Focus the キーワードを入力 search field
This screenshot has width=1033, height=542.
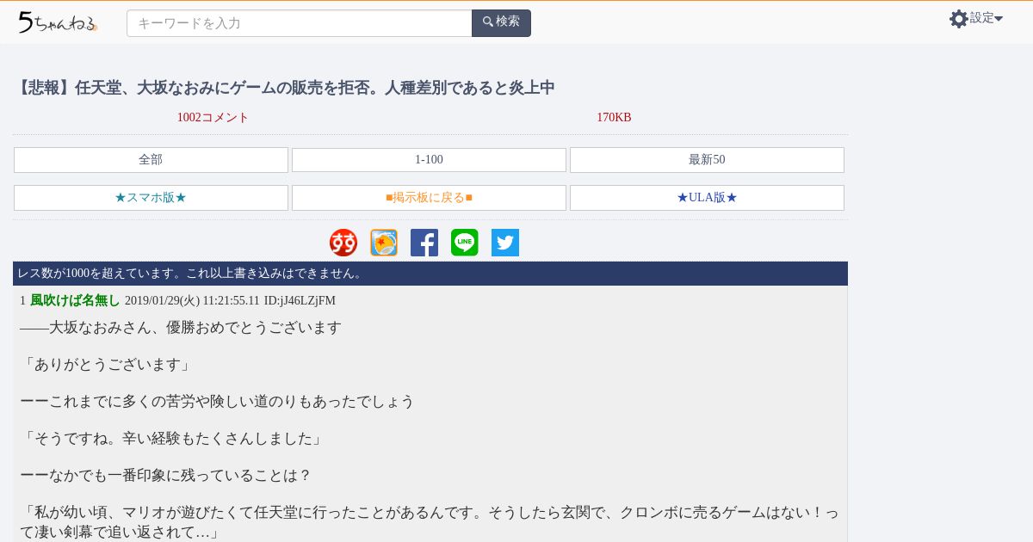(x=300, y=23)
